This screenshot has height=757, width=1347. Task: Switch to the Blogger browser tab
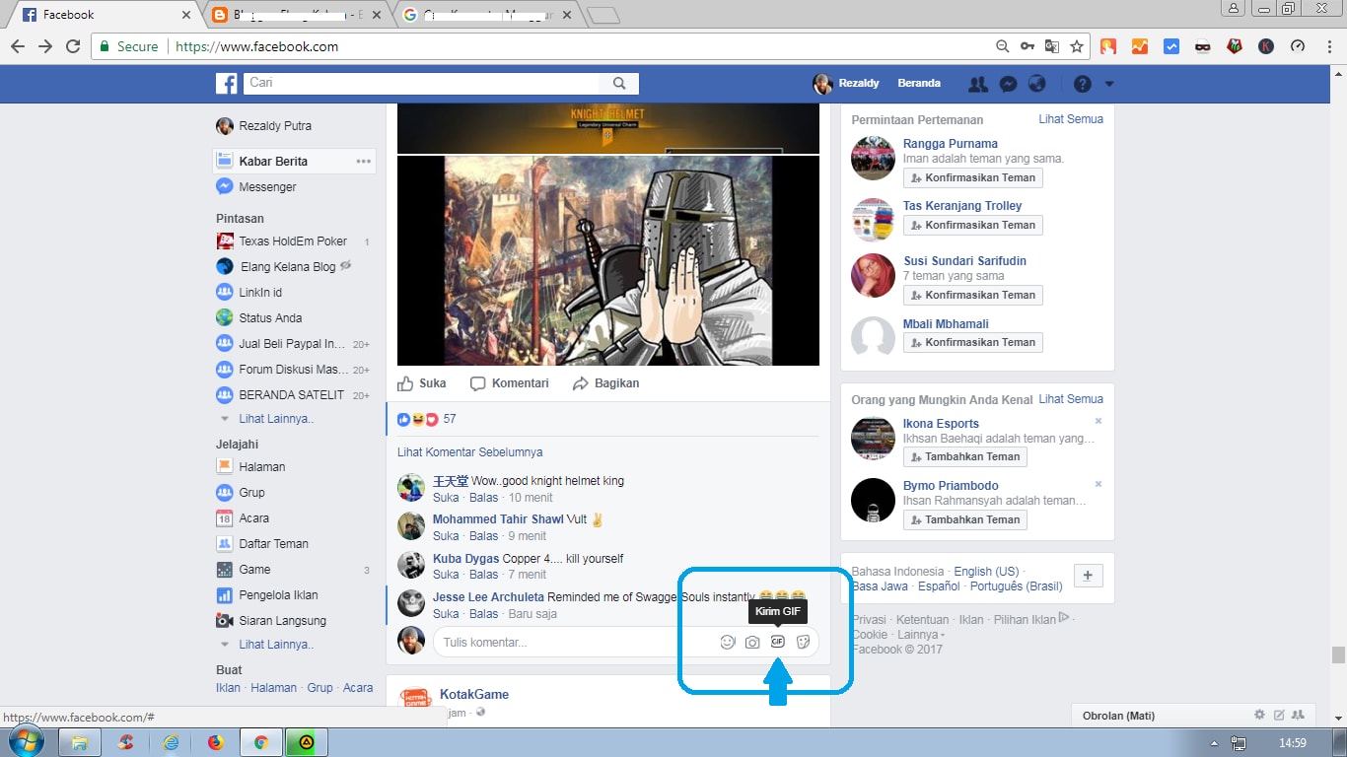tap(296, 15)
